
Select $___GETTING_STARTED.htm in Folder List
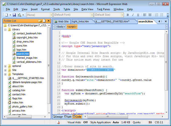[28, 78]
